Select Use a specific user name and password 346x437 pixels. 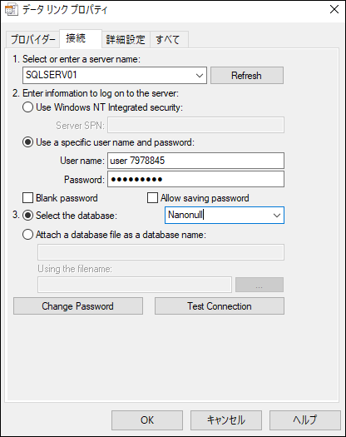[x=27, y=142]
